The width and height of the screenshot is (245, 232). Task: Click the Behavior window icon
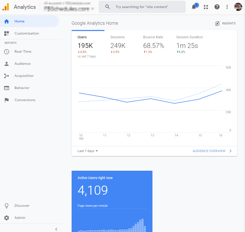[7, 88]
